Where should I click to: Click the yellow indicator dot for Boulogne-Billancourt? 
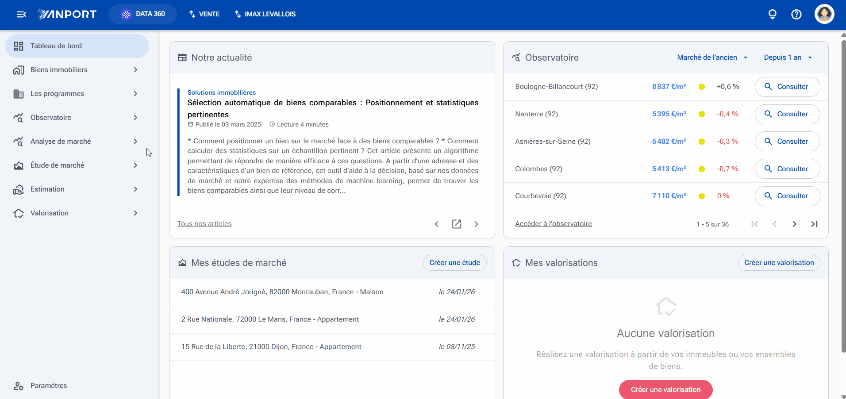pos(702,87)
